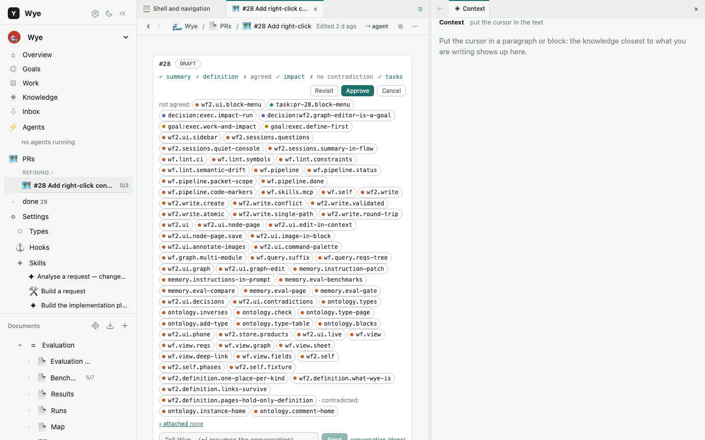Click the download icon in Documents header
Screen dimensions: 705x440
(110, 326)
